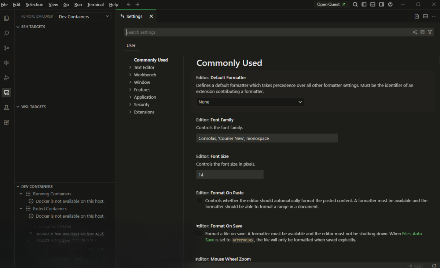
Task: Click the Open Quest button
Action: pos(331,4)
